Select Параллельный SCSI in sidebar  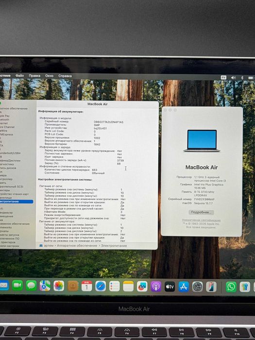[x=12, y=187]
